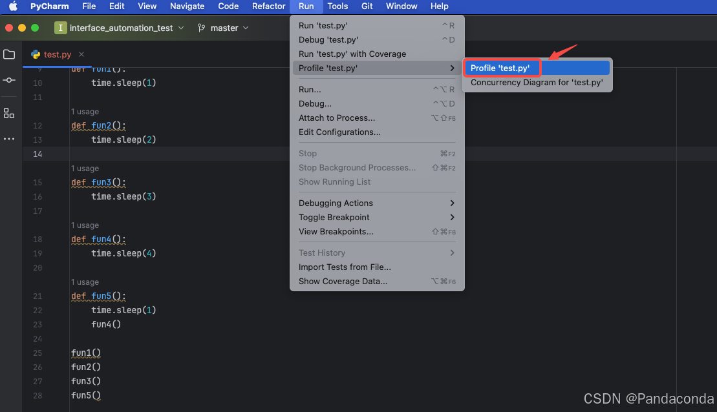The width and height of the screenshot is (717, 412).
Task: Open the Tools menu
Action: coord(337,6)
